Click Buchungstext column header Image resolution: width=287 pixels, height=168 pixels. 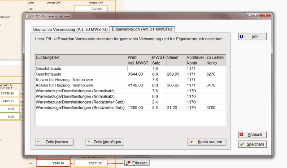click(81, 60)
